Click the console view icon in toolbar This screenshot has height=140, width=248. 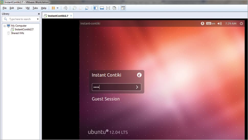point(123,8)
